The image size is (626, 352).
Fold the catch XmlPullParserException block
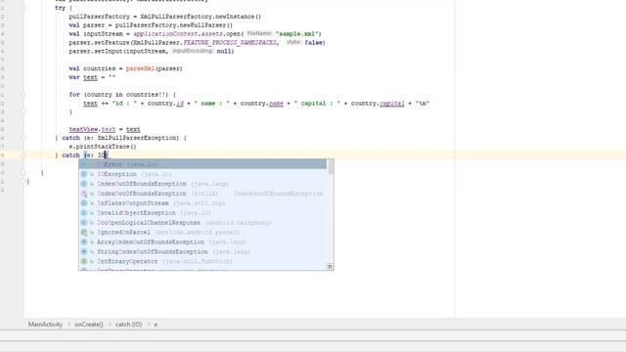tap(23, 138)
